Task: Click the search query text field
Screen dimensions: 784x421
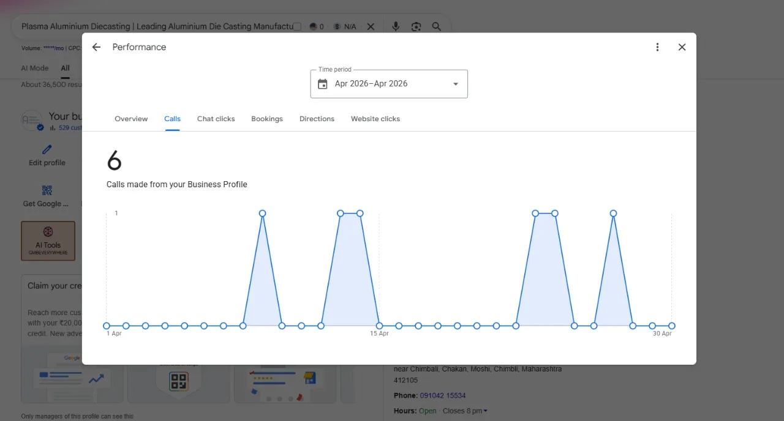Action: [x=156, y=26]
